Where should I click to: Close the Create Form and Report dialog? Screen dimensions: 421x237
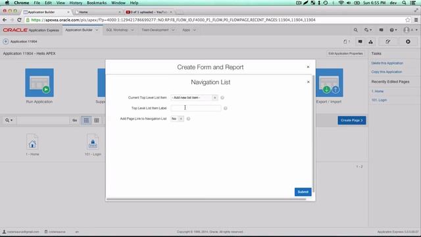tap(309, 67)
